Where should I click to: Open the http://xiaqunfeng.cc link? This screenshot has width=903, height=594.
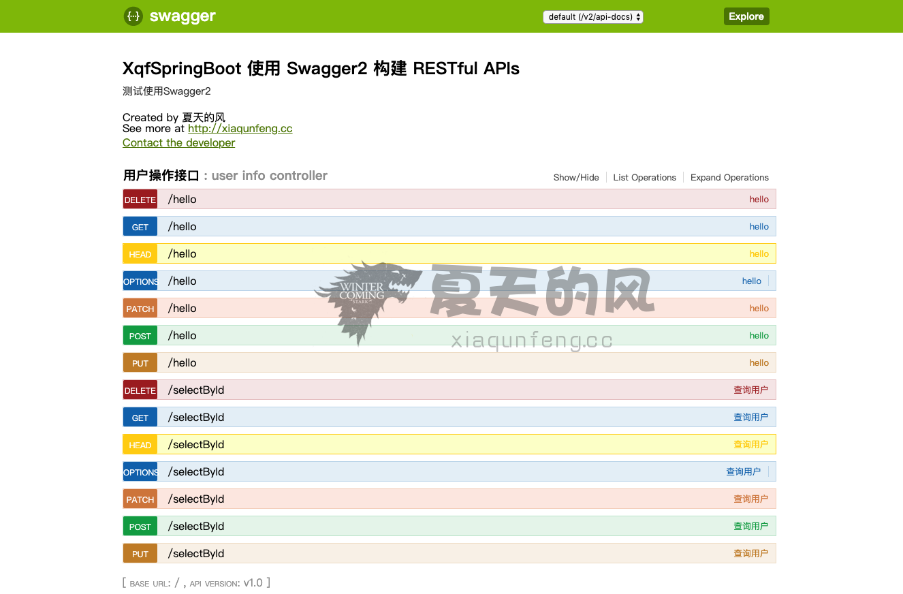click(x=240, y=128)
